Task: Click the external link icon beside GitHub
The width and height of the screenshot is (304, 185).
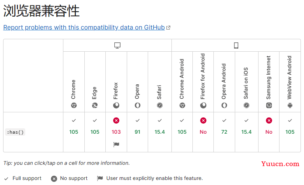Action: tap(168, 28)
